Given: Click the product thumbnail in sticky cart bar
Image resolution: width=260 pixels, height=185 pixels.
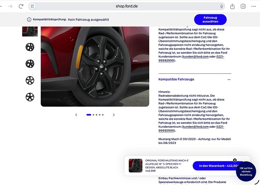Looking at the screenshot, I should pos(136,166).
